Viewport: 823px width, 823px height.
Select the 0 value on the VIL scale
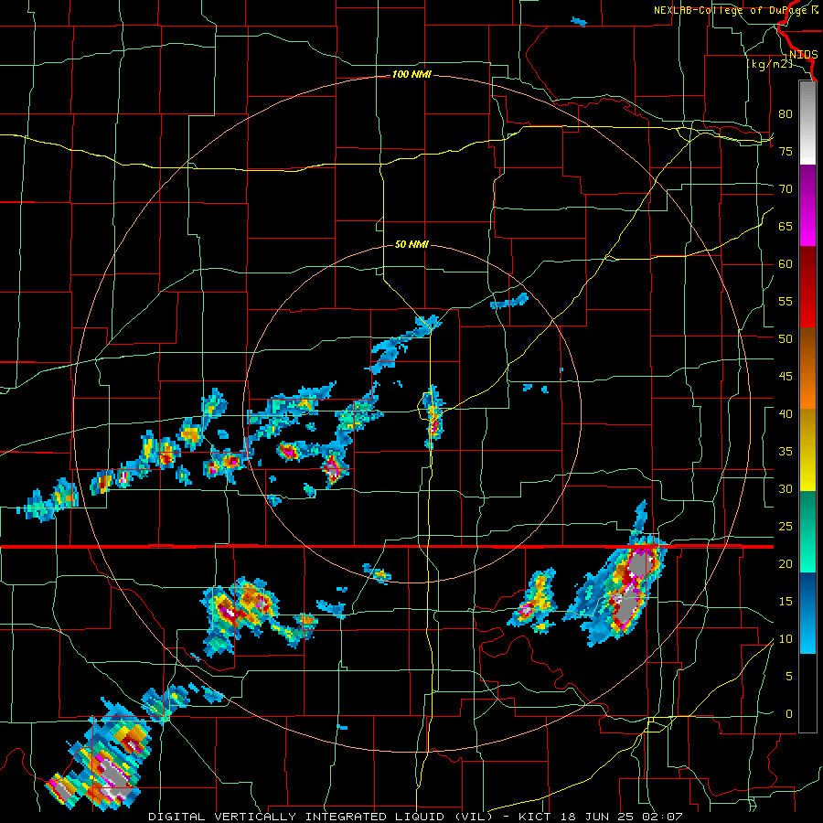tap(789, 714)
